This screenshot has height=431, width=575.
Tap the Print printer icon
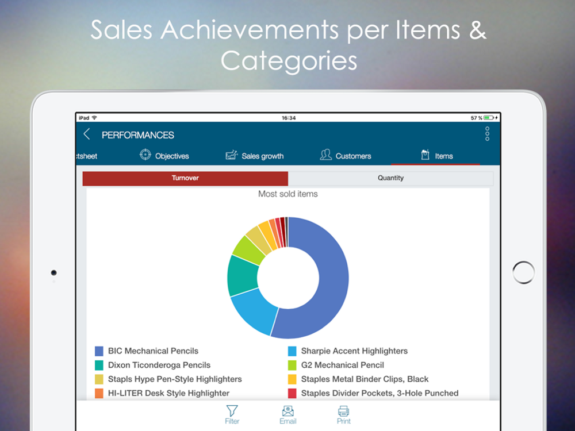pyautogui.click(x=344, y=411)
